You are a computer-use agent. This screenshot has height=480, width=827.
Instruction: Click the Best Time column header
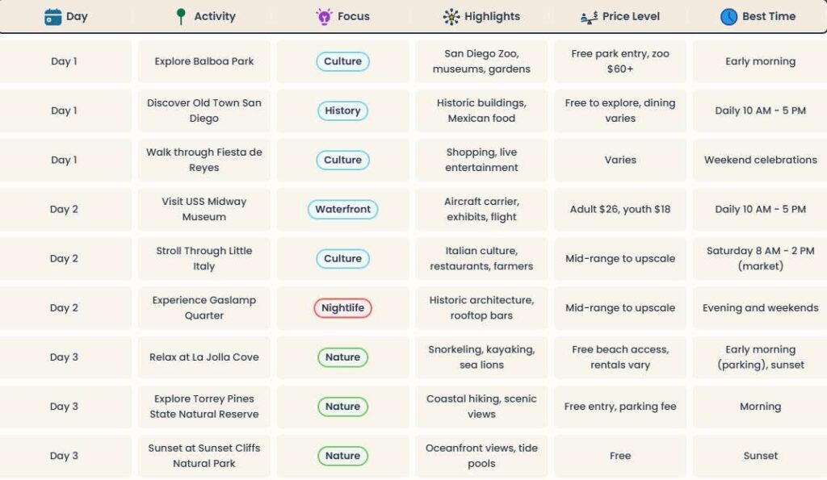(x=769, y=17)
